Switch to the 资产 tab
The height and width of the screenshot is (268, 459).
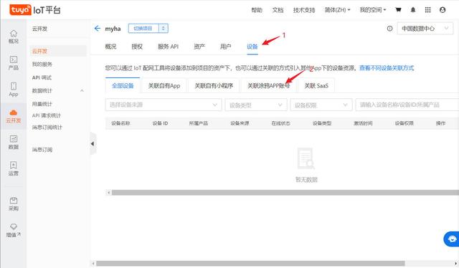point(199,47)
